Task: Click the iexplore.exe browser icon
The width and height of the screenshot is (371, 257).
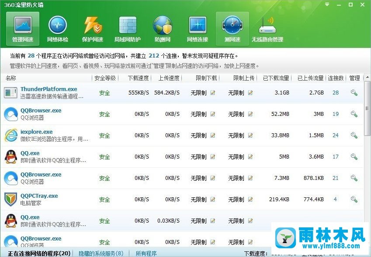Action: (11, 135)
